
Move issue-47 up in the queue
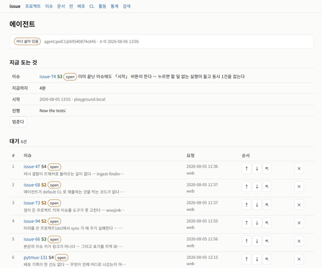click(x=247, y=168)
